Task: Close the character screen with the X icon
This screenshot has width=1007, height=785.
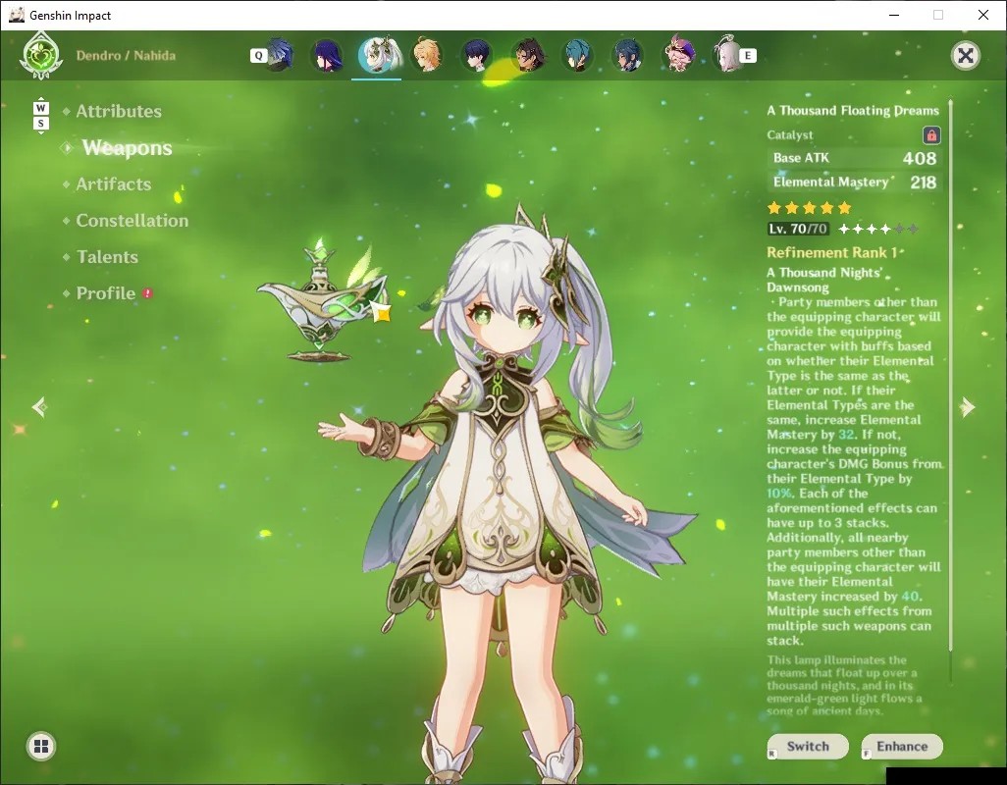Action: coord(965,56)
